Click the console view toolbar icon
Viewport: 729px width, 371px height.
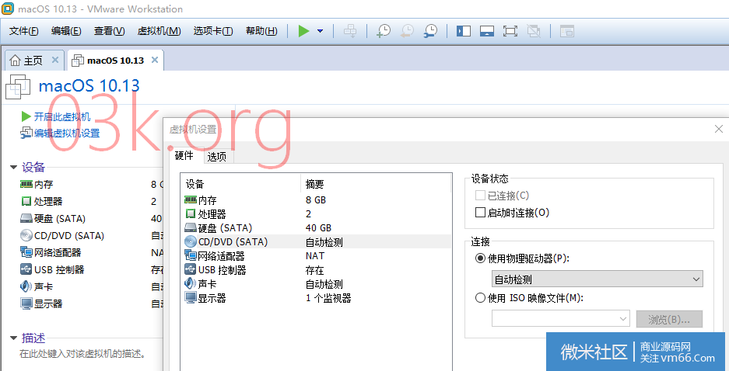566,31
